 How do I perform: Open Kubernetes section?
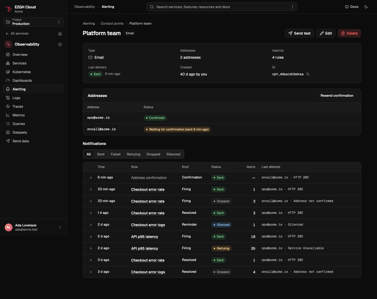pyautogui.click(x=33, y=72)
